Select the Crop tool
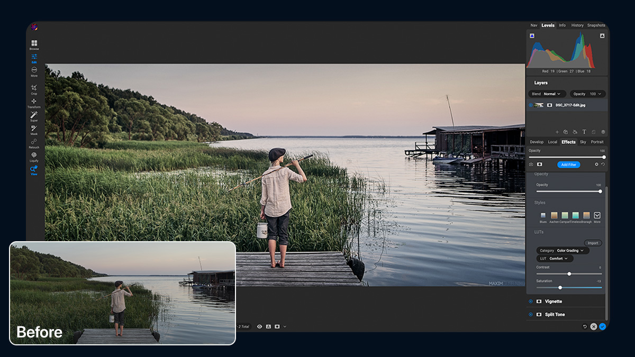This screenshot has width=635, height=357. click(34, 89)
